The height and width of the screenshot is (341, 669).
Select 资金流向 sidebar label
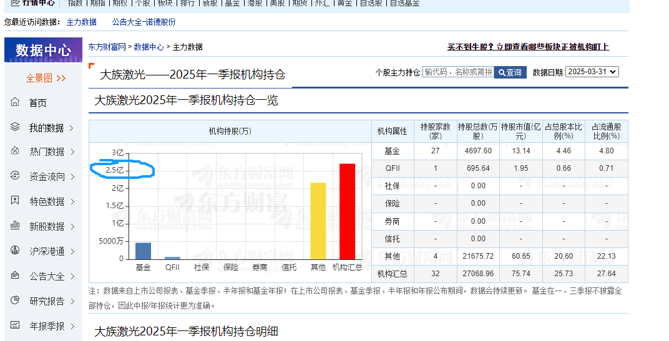coord(47,176)
